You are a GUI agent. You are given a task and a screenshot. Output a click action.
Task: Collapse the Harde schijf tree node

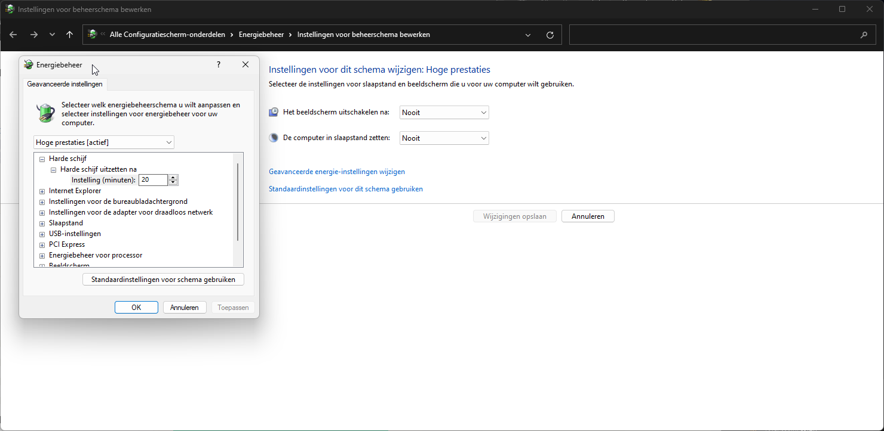coord(42,159)
